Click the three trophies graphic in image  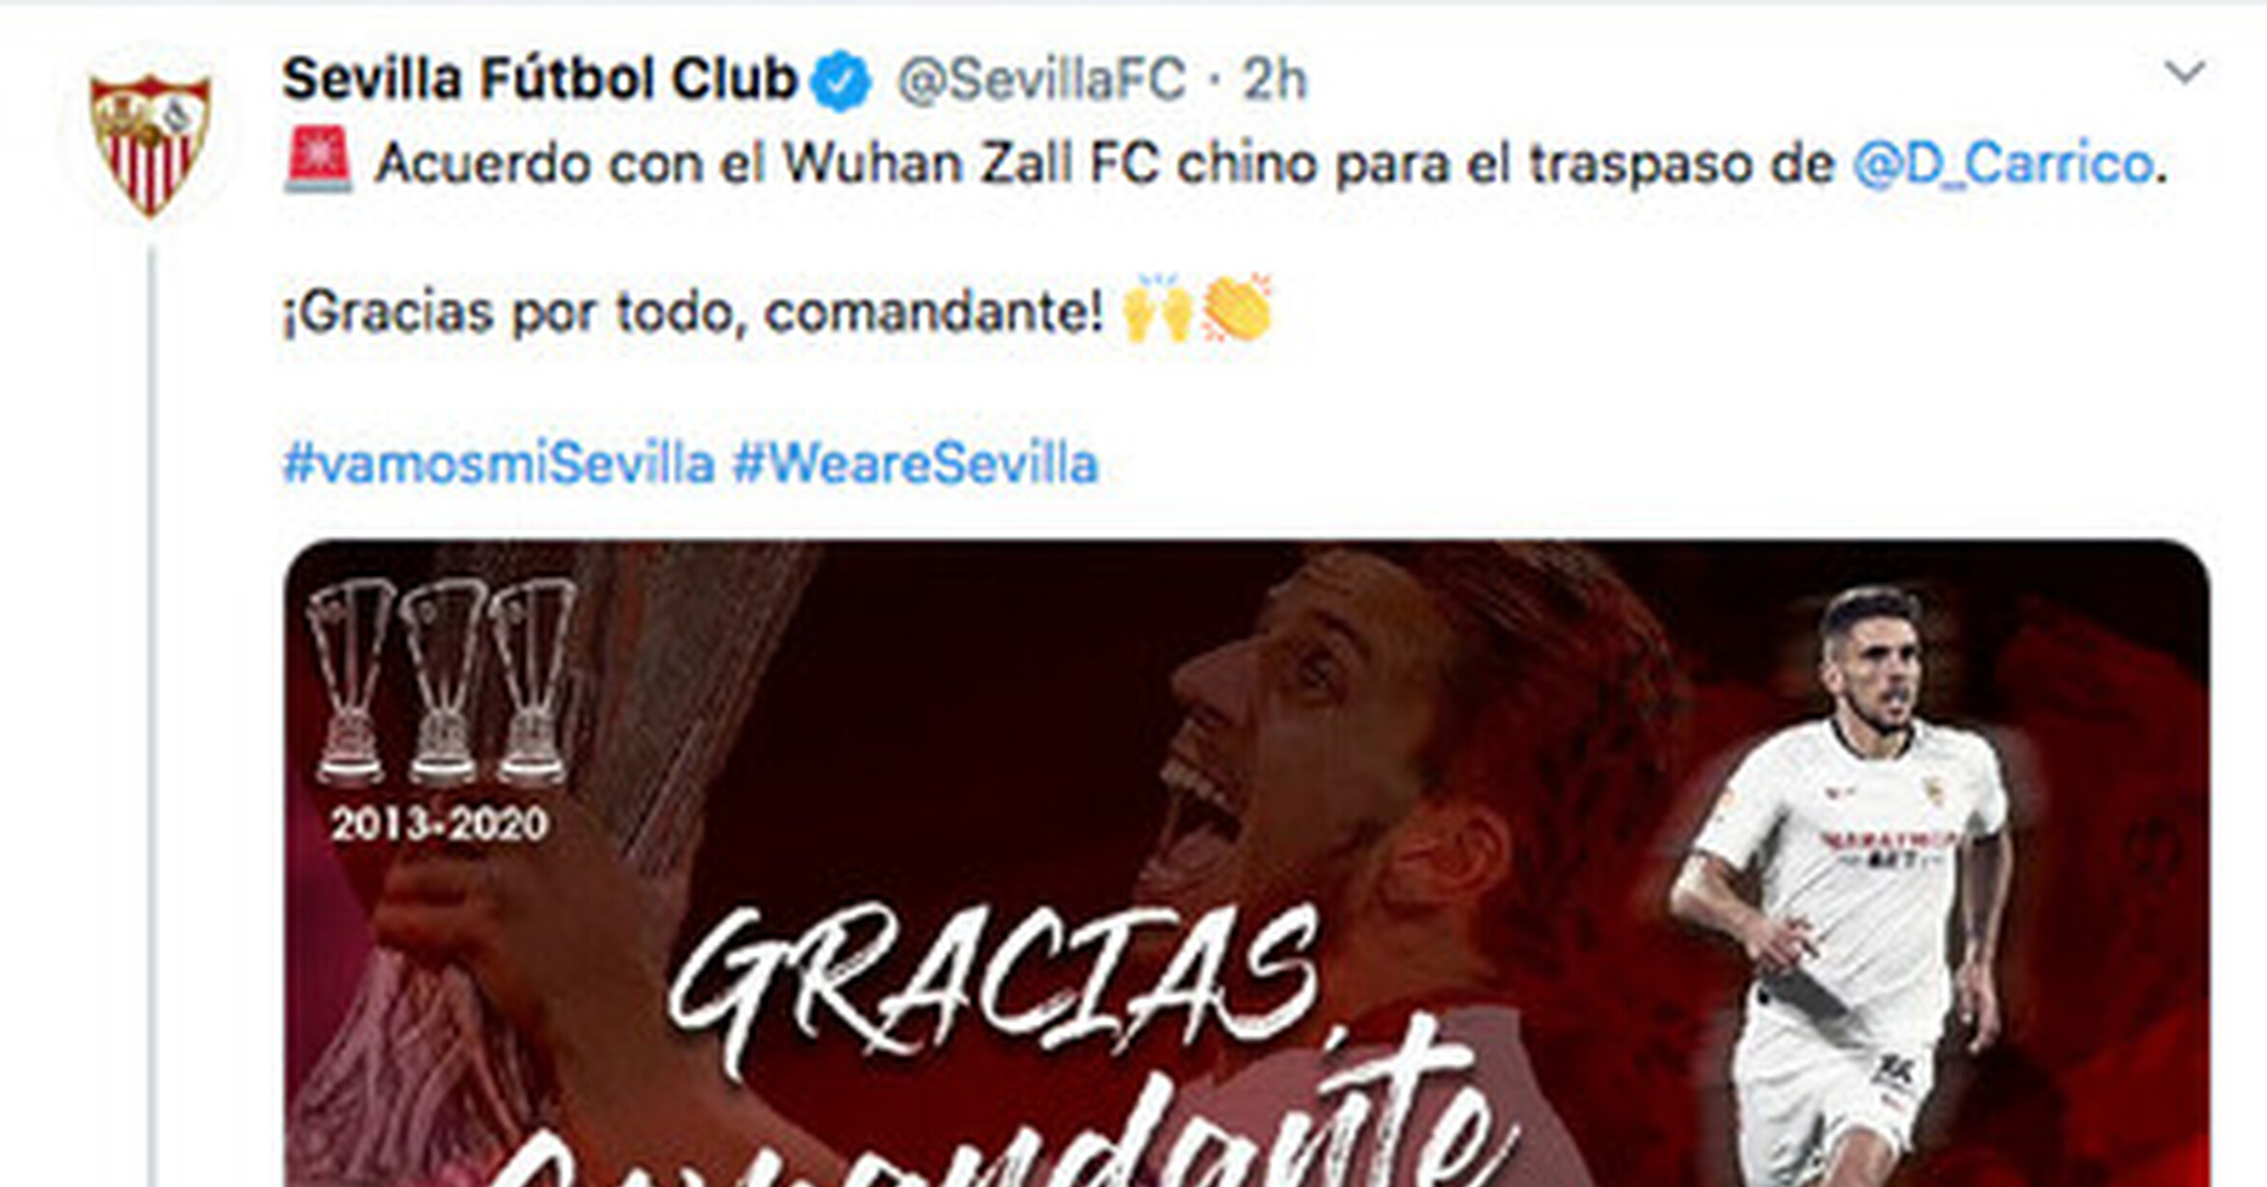tap(442, 681)
